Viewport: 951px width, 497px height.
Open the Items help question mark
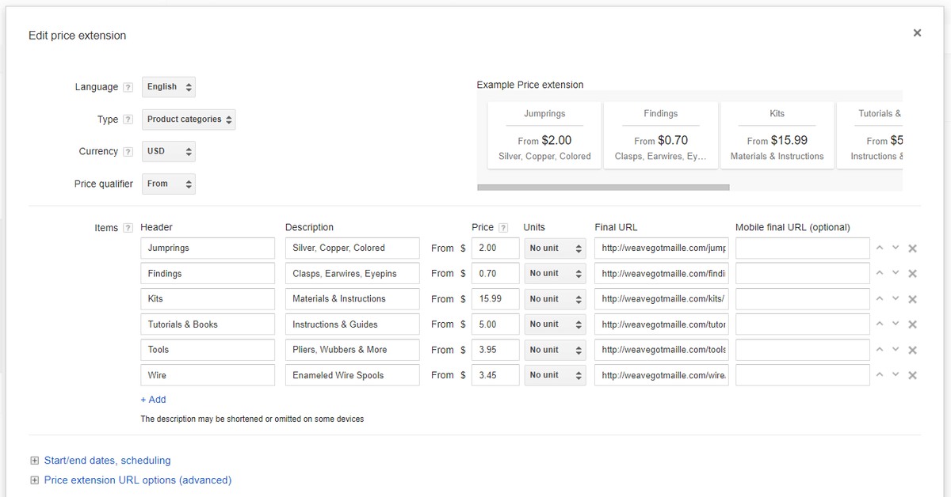(128, 228)
